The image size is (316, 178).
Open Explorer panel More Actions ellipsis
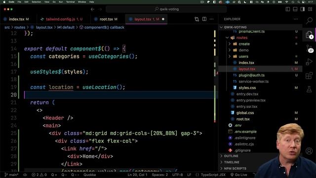click(296, 19)
